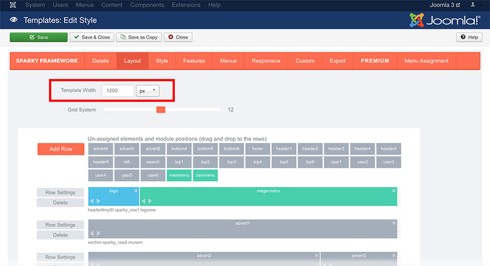Click the Joomla icon in top menu bar
The image size is (490, 266).
pyautogui.click(x=13, y=5)
